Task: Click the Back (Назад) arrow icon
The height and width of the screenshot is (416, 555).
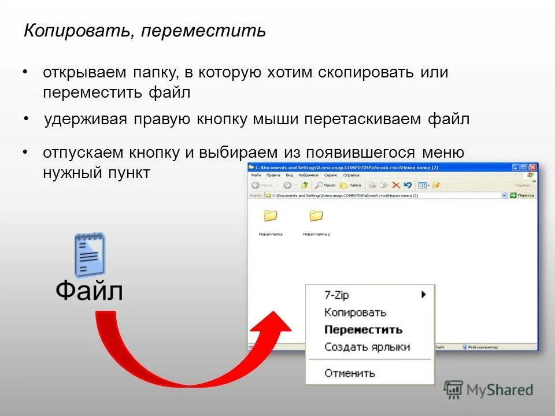Action: click(x=255, y=185)
